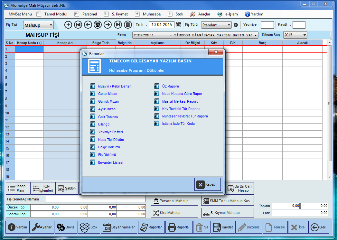
Task: Open the Genel Mizan report link
Action: point(108,94)
